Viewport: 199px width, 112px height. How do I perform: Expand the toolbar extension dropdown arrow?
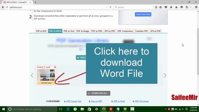(191, 7)
